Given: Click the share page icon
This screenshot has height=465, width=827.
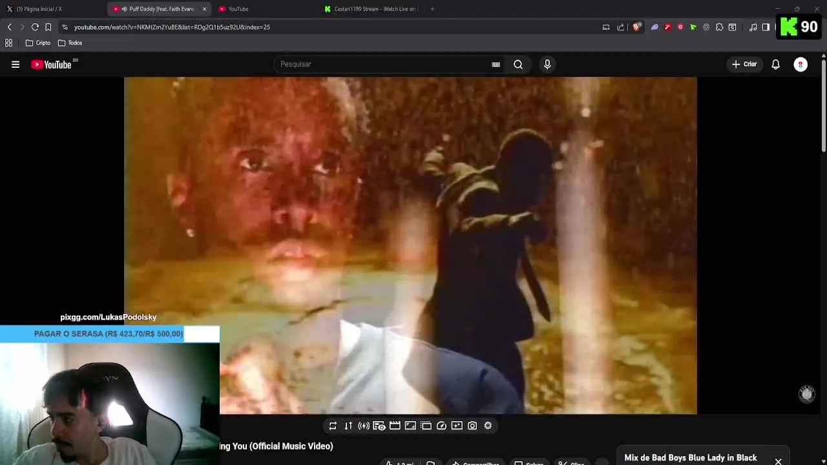Looking at the screenshot, I should 621,27.
